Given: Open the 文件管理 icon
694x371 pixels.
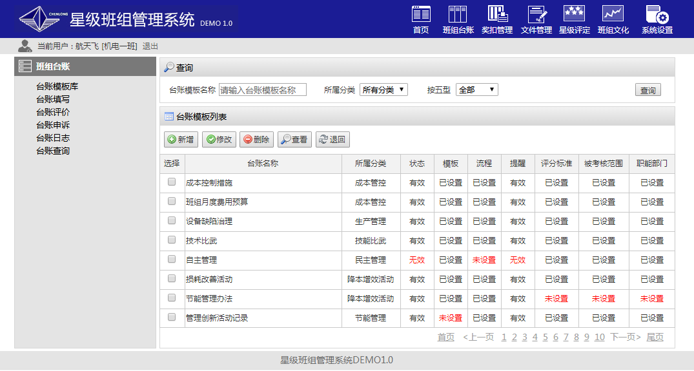Looking at the screenshot, I should point(536,15).
